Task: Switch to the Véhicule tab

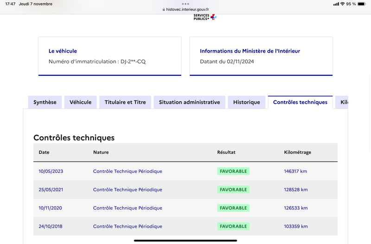Action: click(x=80, y=102)
